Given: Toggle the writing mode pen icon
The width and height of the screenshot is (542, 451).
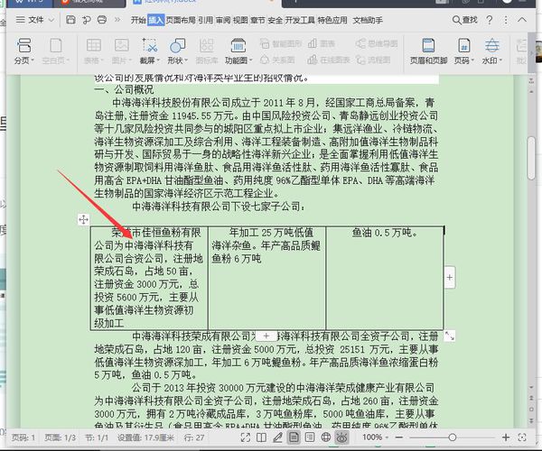Looking at the screenshot, I should [x=277, y=437].
